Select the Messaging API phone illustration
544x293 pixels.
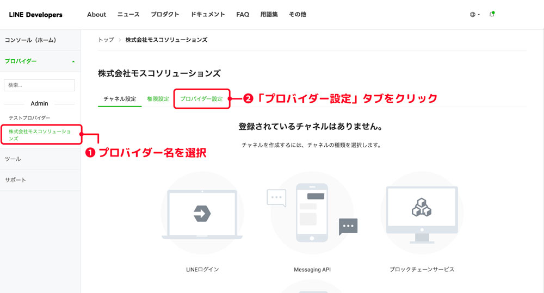pos(312,213)
